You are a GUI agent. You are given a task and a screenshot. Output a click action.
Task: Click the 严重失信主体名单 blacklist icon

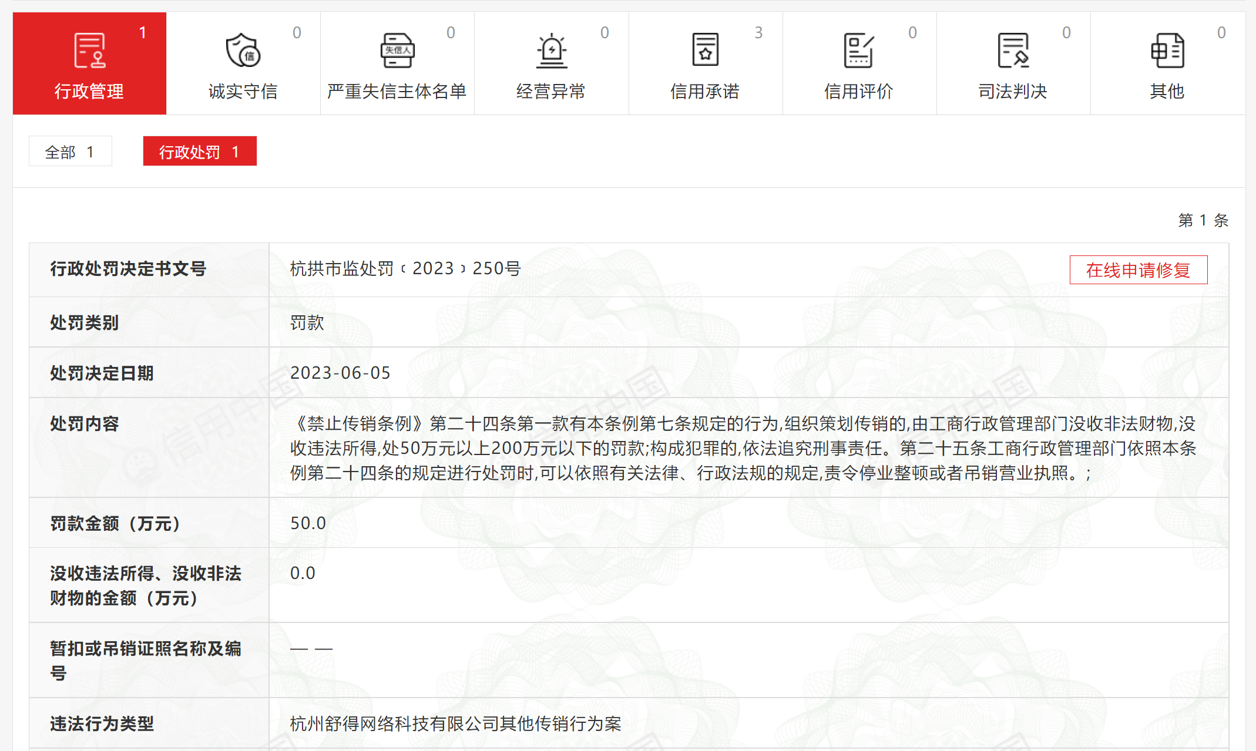[x=397, y=50]
